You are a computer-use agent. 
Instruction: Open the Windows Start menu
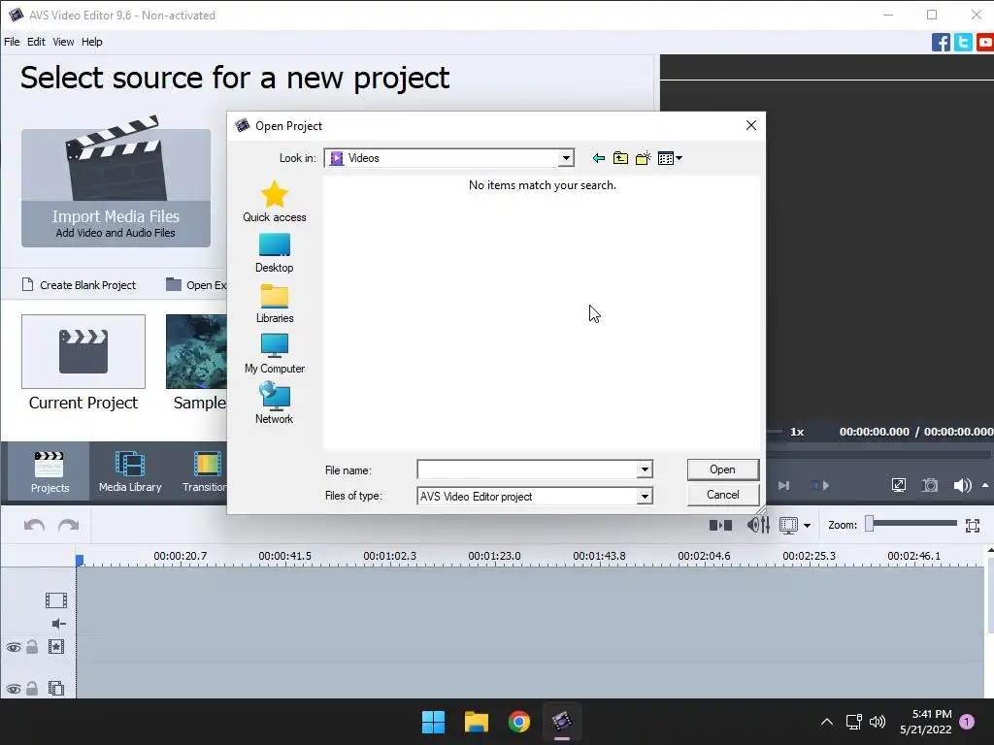pos(434,722)
